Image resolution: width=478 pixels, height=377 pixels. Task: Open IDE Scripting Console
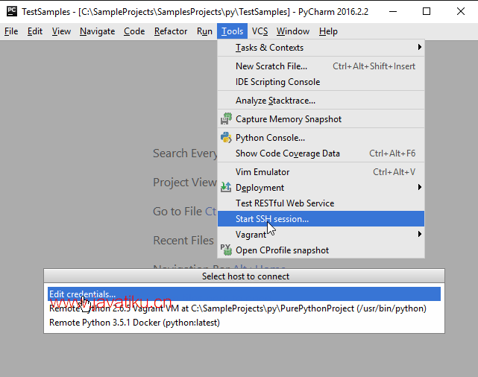[x=321, y=82]
